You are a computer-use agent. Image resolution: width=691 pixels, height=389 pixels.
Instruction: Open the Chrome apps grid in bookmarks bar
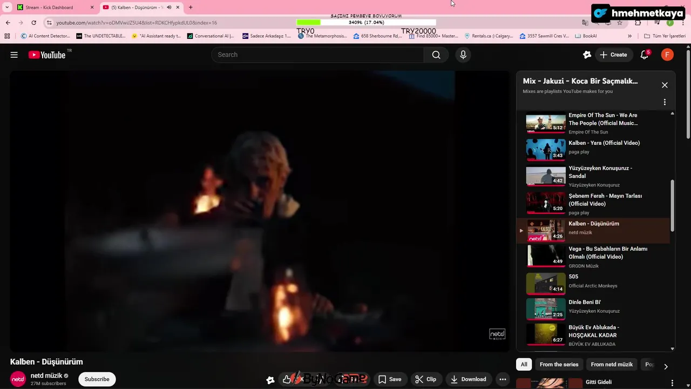click(7, 36)
